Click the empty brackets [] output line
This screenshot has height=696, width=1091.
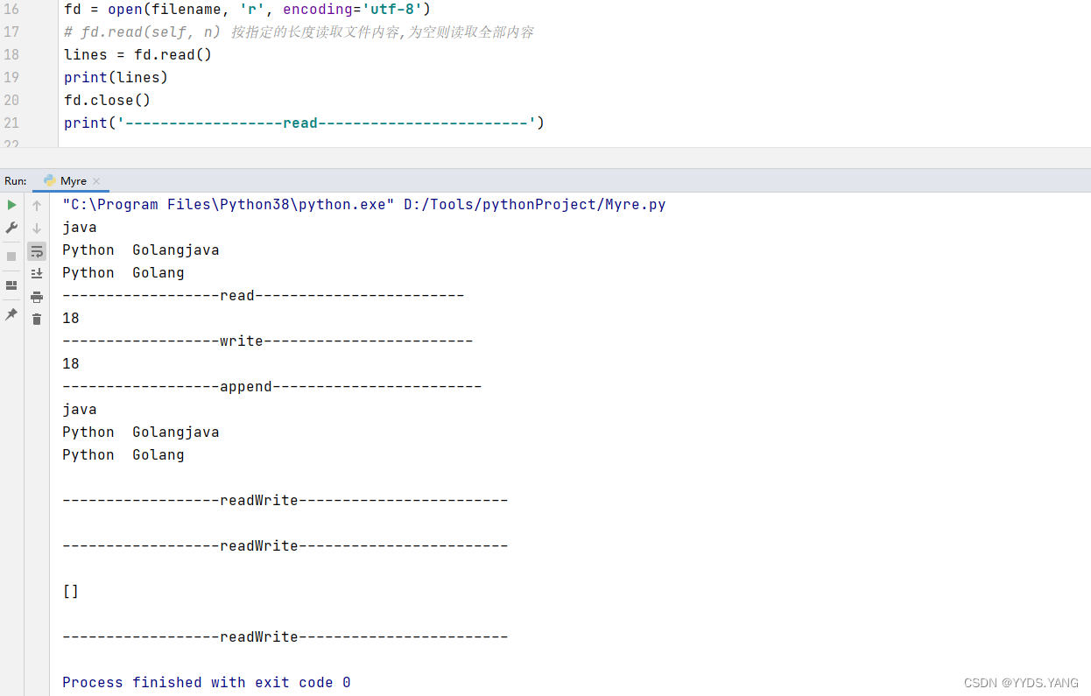71,591
